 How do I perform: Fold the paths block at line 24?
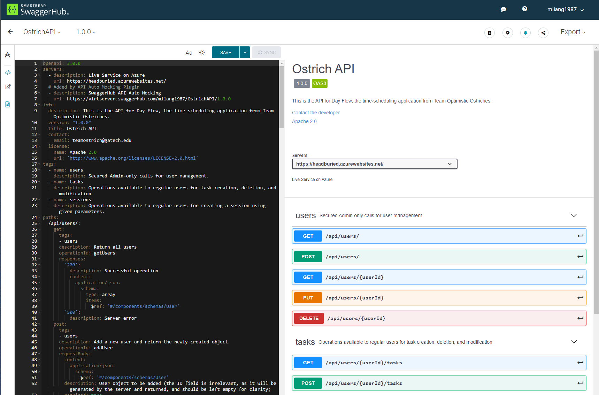pos(39,218)
